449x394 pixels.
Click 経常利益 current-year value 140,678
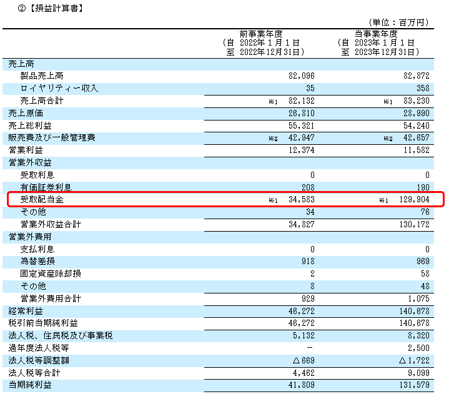[x=414, y=311]
